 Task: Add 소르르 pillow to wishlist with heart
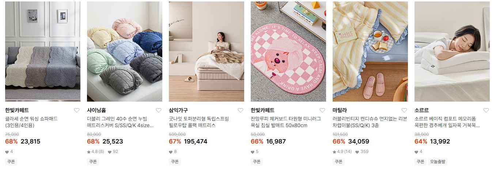click(486, 110)
